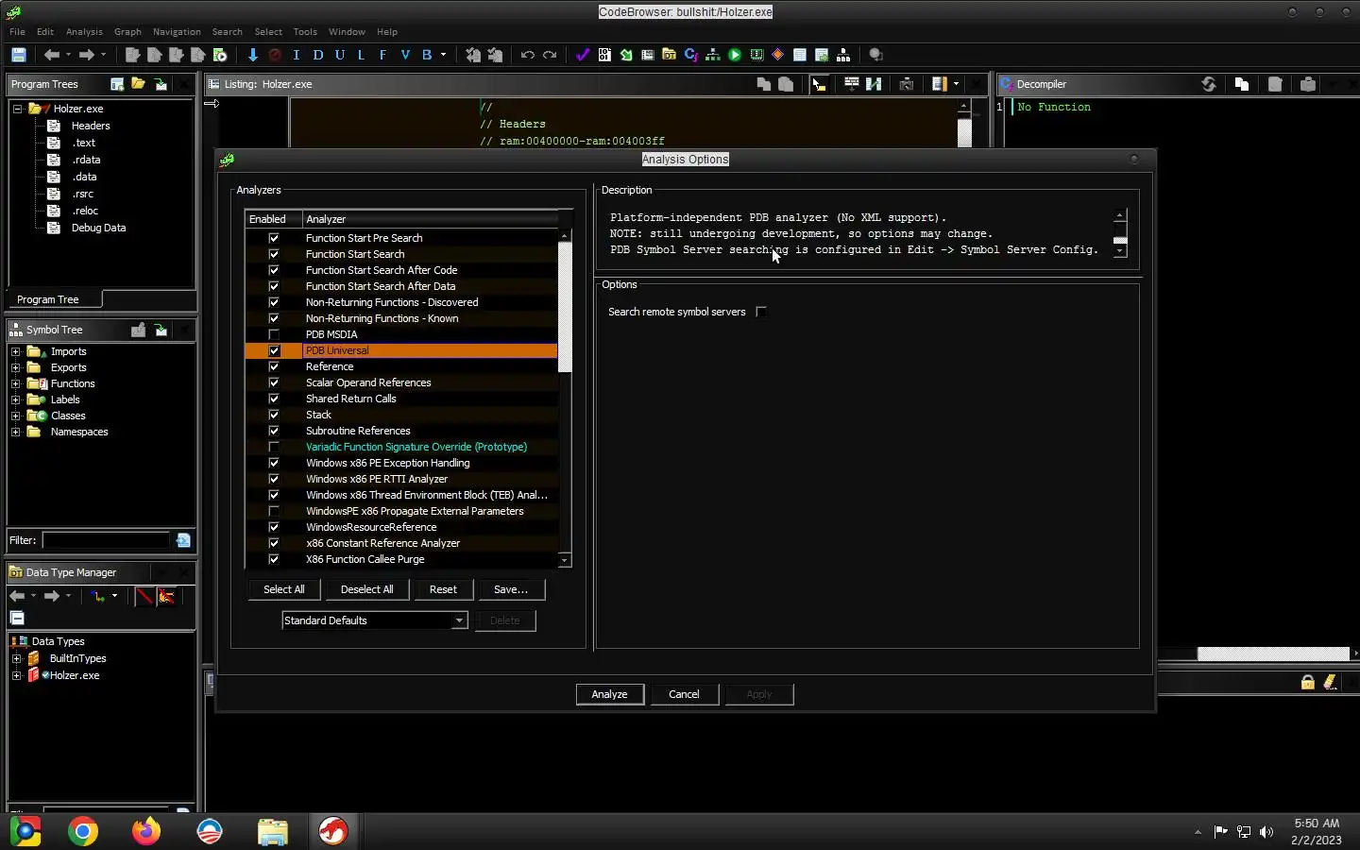The image size is (1360, 850).
Task: Click the 'F' next function toolbar icon
Action: click(x=382, y=55)
